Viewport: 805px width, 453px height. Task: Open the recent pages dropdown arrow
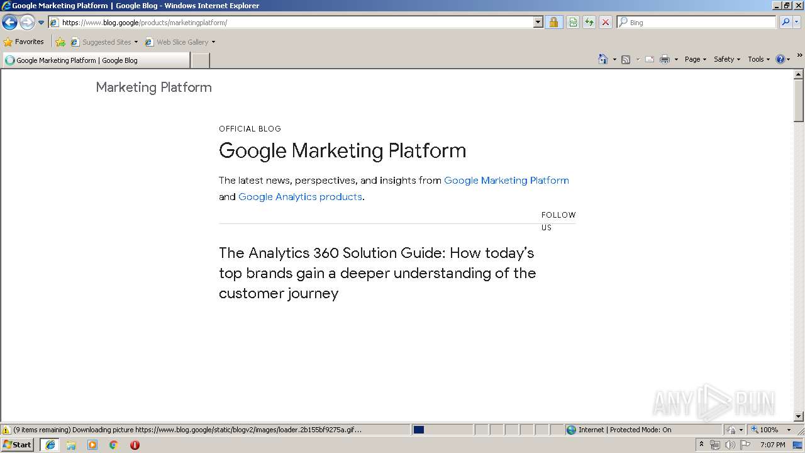42,23
